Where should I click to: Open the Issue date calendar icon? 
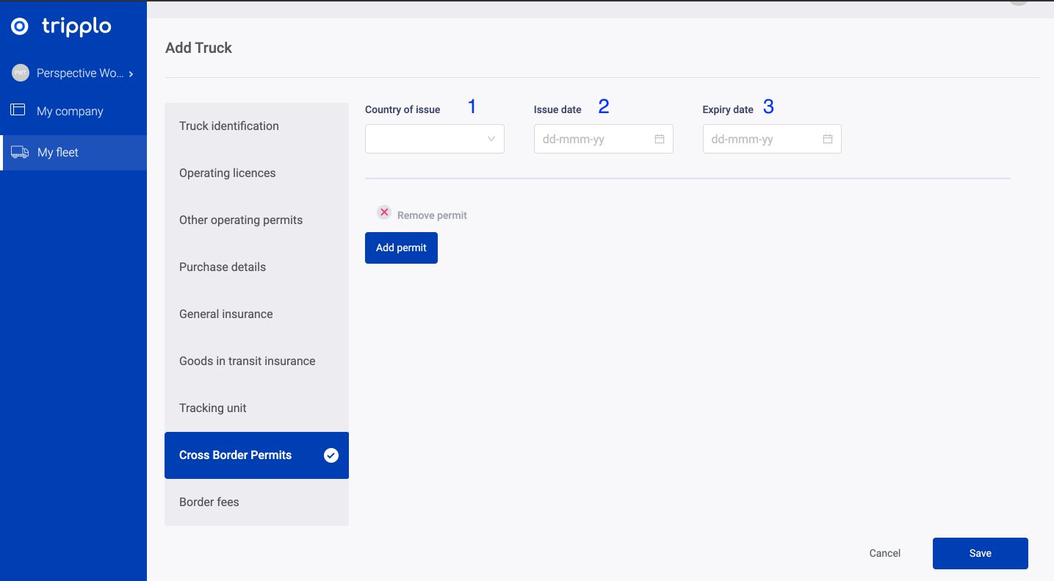coord(659,139)
